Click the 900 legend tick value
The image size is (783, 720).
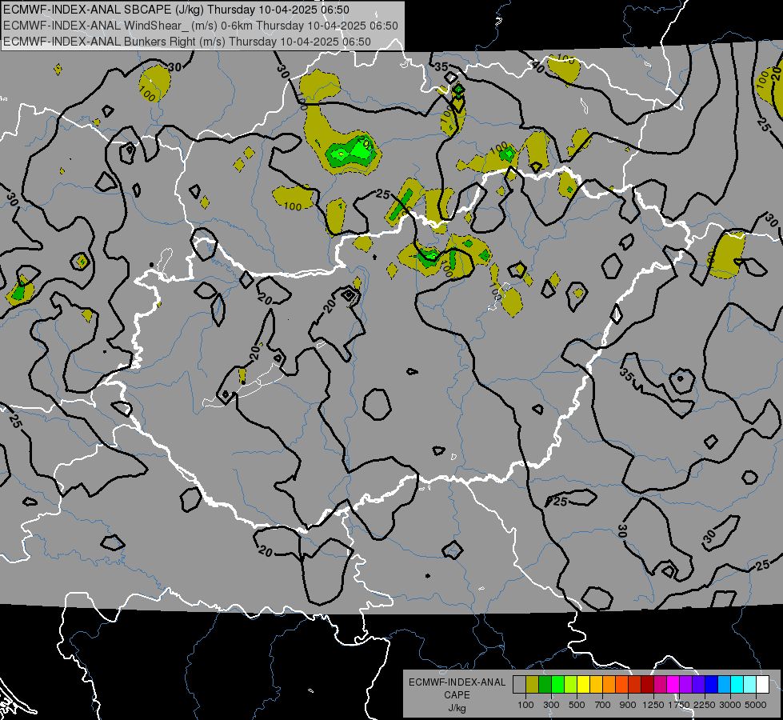tap(628, 705)
